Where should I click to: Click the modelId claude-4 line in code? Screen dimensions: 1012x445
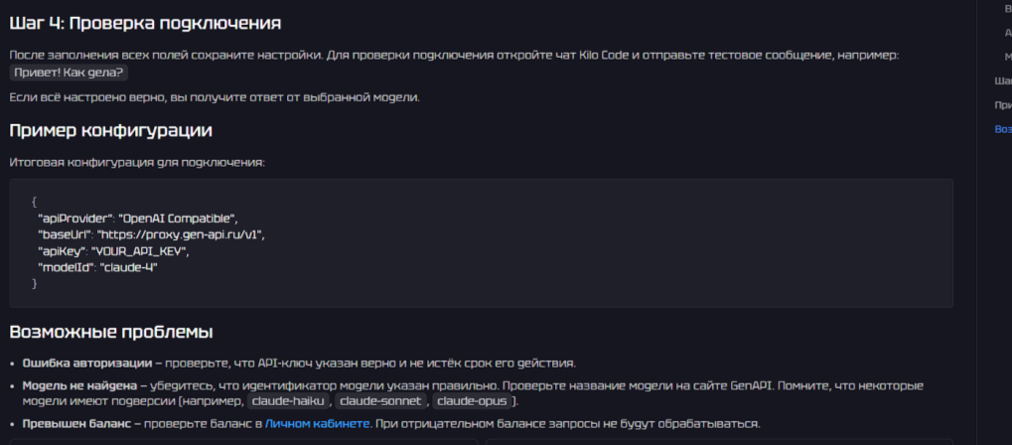[x=97, y=267]
